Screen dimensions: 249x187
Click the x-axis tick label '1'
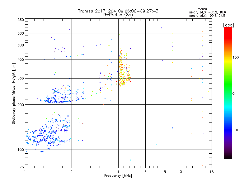point(25,172)
